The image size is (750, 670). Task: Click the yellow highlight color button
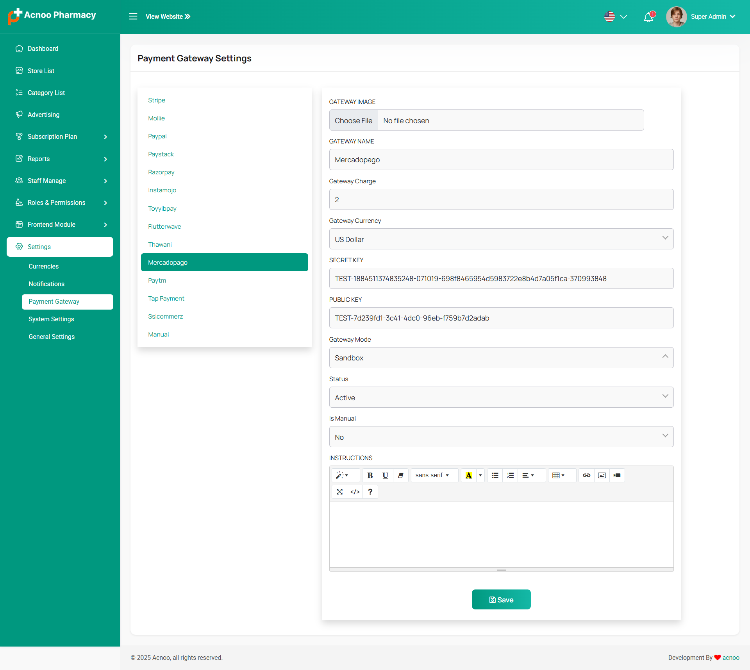coord(468,475)
